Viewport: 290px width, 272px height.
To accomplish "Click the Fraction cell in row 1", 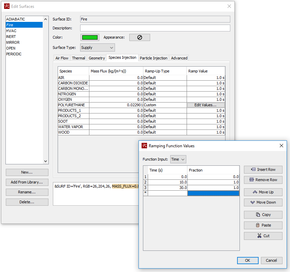I will pyautogui.click(x=213, y=177).
